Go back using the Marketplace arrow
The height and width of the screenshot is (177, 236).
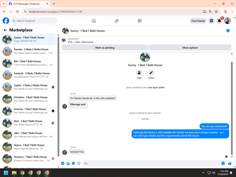click(x=5, y=30)
